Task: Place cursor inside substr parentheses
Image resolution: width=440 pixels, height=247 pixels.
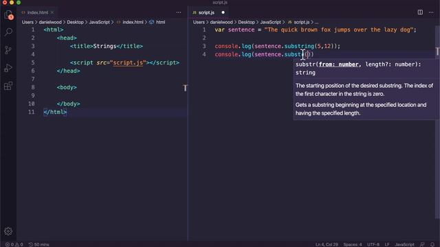Action: (308, 54)
